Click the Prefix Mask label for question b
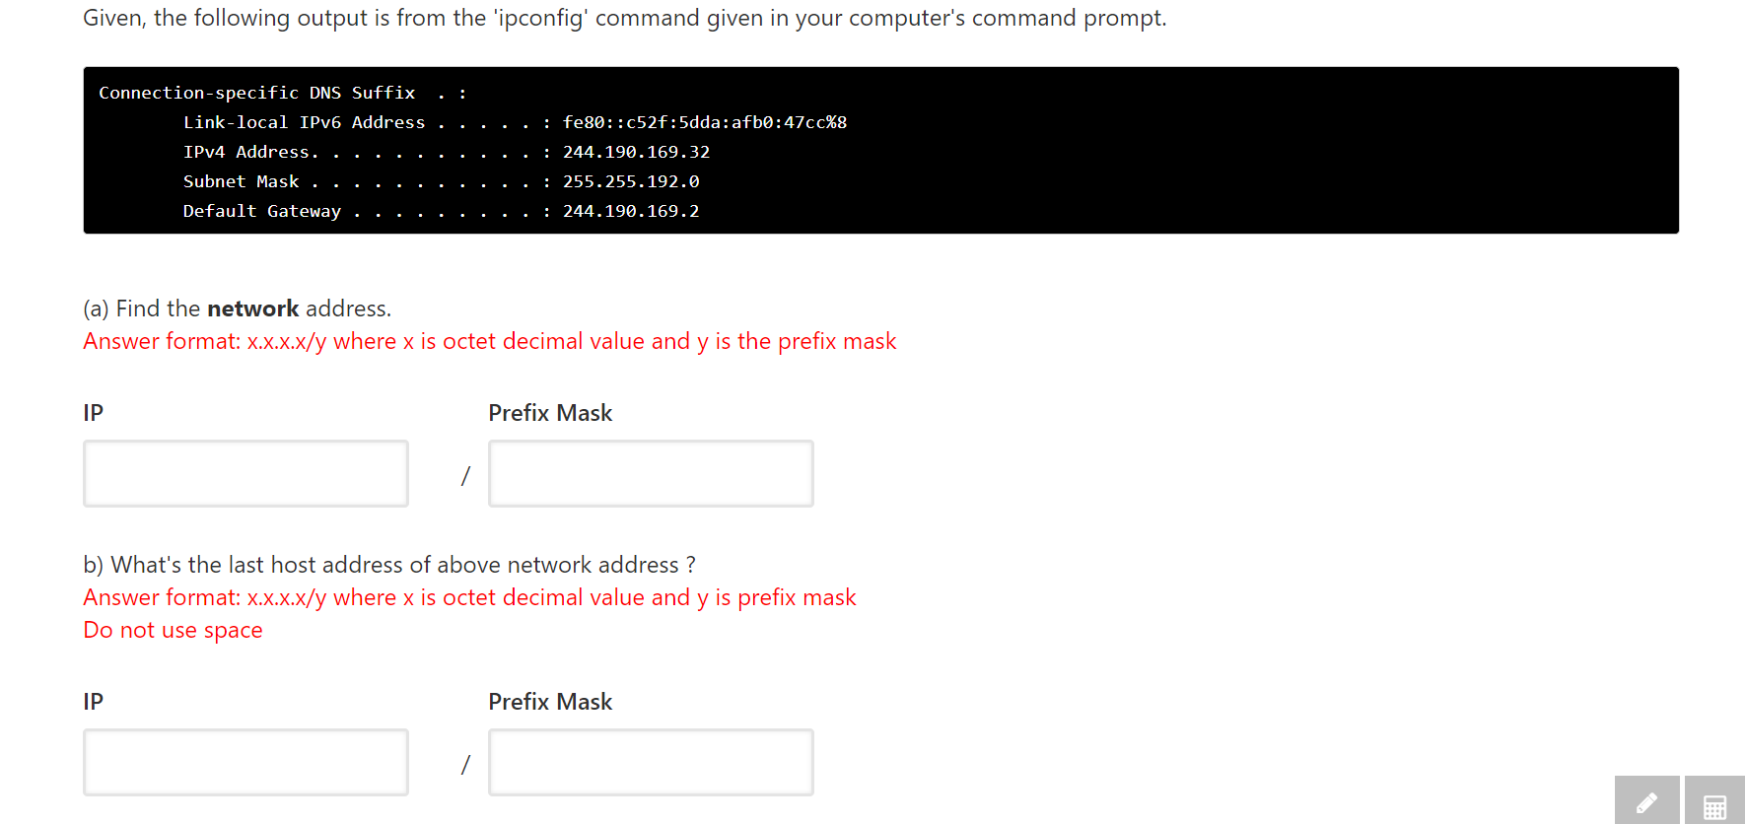1745x824 pixels. pos(550,701)
